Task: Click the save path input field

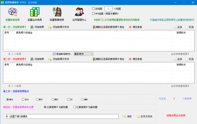Action: tap(62, 116)
